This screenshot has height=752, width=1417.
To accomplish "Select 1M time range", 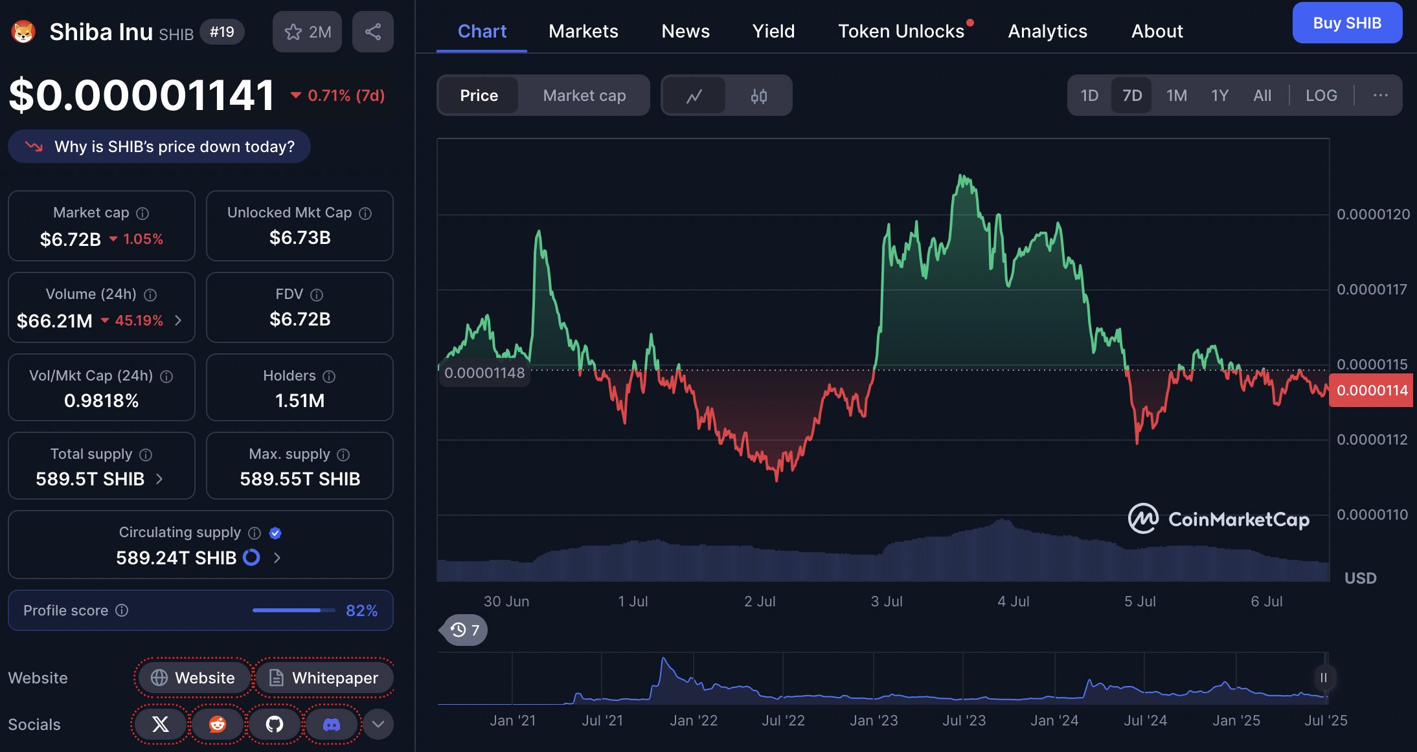I will point(1177,96).
